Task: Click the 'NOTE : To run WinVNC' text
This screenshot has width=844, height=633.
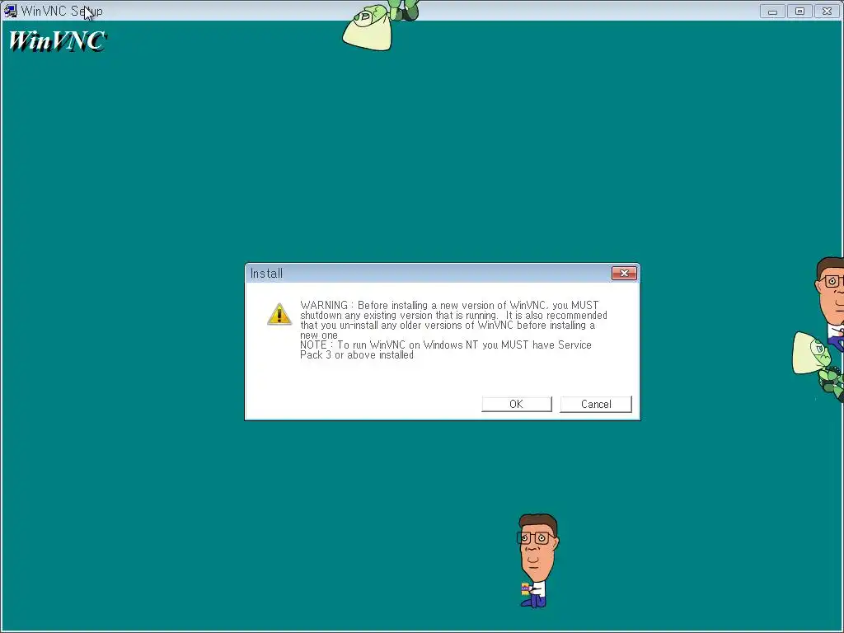Action: pyautogui.click(x=446, y=349)
